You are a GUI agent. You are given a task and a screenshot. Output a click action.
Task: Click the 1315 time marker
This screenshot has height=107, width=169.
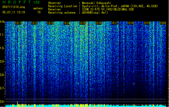coord(82,23)
